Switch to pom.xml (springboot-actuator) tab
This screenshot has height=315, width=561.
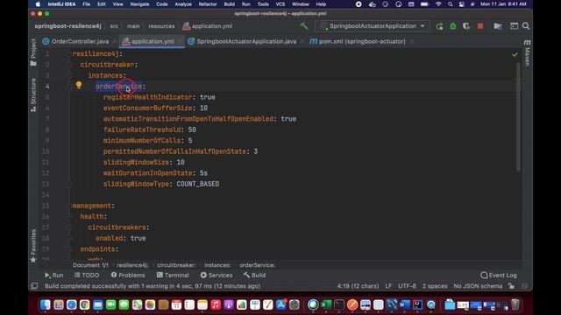pyautogui.click(x=362, y=41)
